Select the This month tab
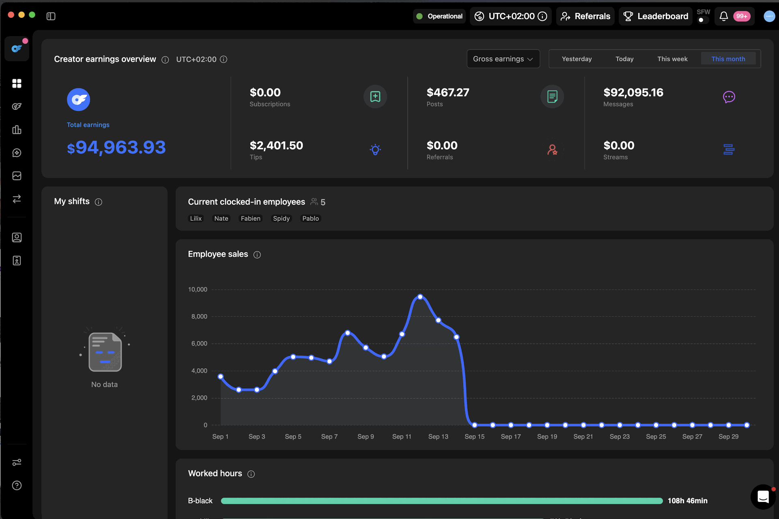Image resolution: width=779 pixels, height=519 pixels. point(728,59)
